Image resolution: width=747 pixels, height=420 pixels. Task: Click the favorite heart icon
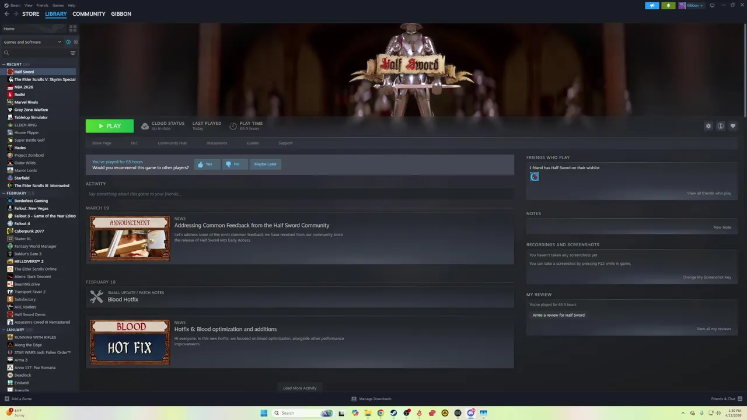[x=733, y=126]
